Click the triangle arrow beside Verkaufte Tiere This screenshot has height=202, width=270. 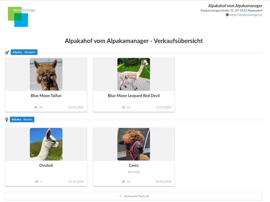(120, 196)
